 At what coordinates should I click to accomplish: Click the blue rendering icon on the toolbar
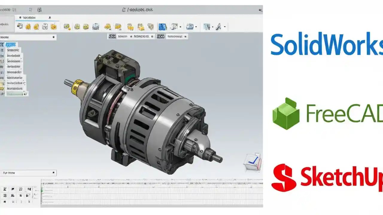pyautogui.click(x=162, y=27)
